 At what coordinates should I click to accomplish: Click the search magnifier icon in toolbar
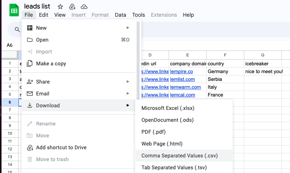[x=17, y=30]
